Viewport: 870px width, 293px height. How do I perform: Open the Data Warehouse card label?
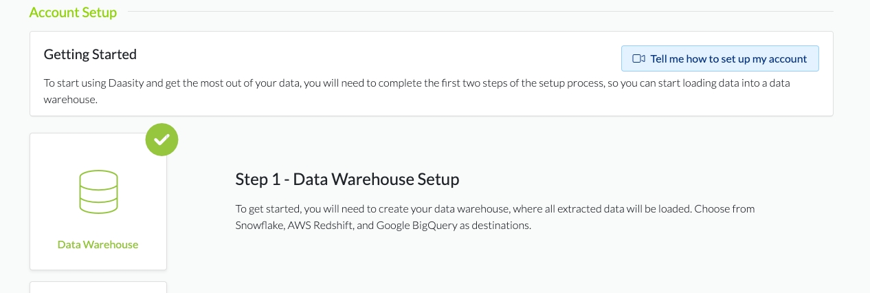98,244
